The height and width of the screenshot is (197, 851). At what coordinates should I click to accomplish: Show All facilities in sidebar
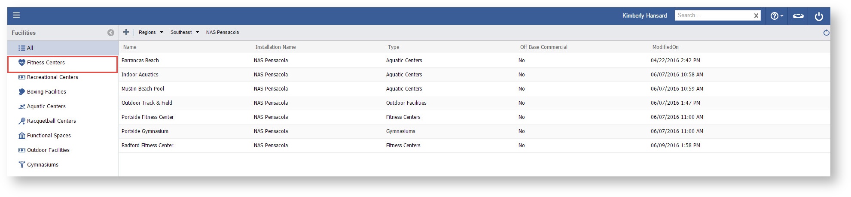30,48
